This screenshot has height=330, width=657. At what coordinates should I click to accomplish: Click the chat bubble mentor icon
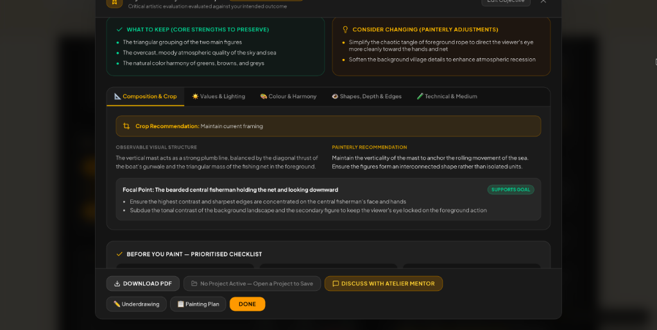tap(336, 284)
